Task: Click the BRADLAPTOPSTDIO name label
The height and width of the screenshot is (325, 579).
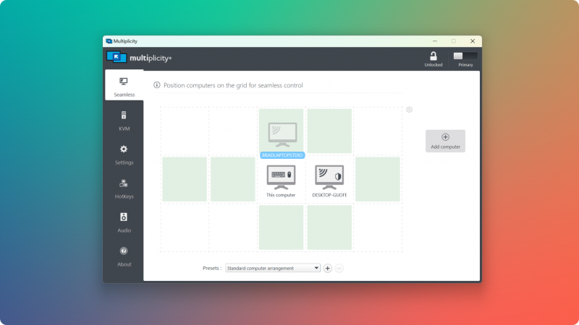Action: click(282, 155)
